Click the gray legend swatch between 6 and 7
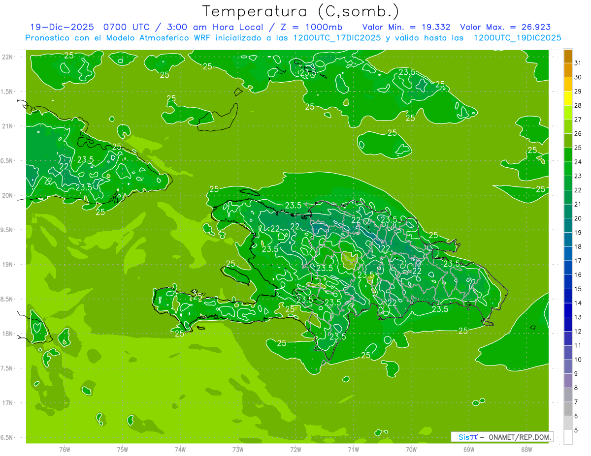 click(x=568, y=409)
